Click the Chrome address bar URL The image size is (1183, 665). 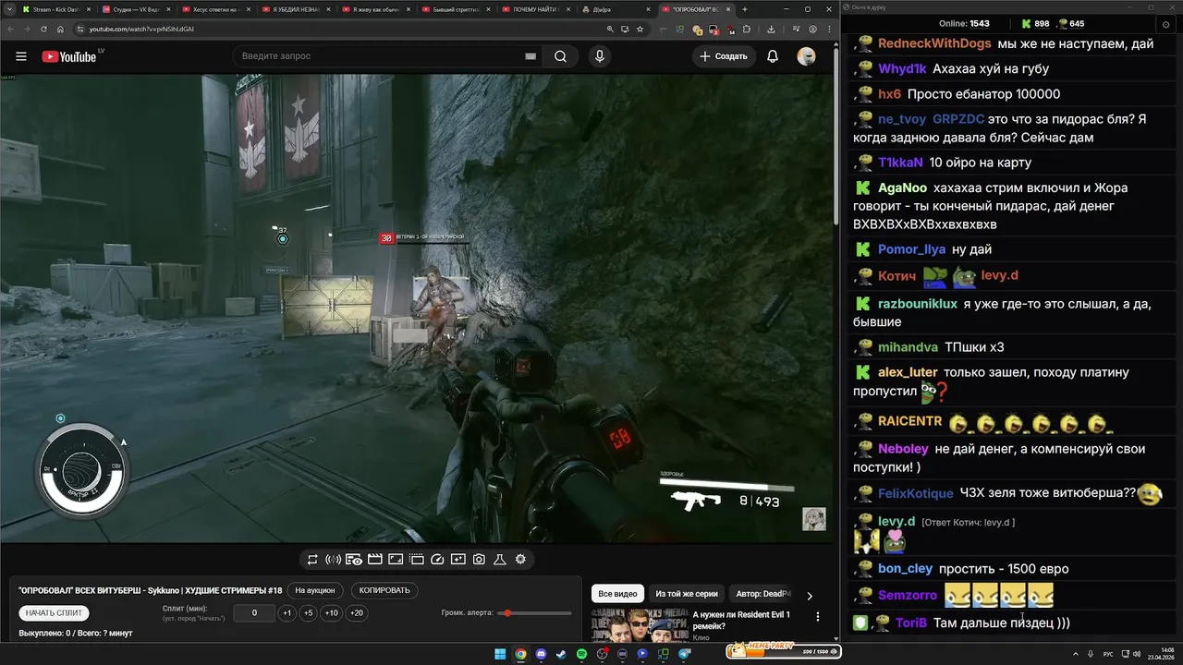coord(141,29)
